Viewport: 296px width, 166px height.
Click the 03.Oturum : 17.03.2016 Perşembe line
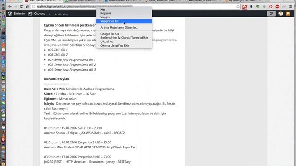click(x=78, y=157)
